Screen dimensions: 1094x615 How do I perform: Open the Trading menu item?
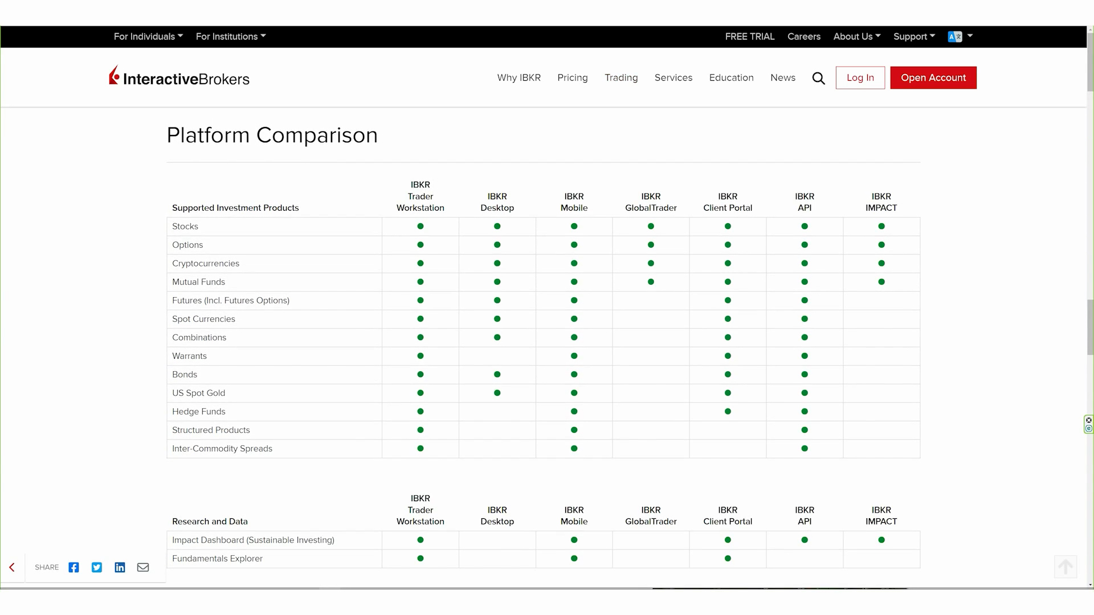[621, 77]
